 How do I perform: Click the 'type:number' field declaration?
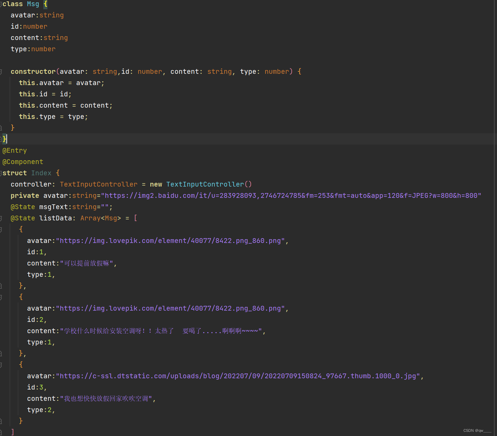click(33, 49)
